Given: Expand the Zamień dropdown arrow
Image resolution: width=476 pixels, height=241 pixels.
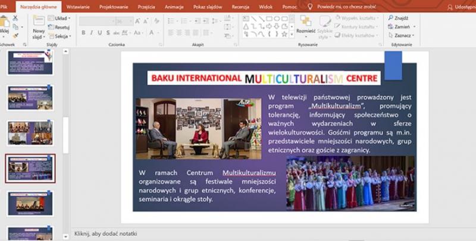Looking at the screenshot, I should 414,27.
